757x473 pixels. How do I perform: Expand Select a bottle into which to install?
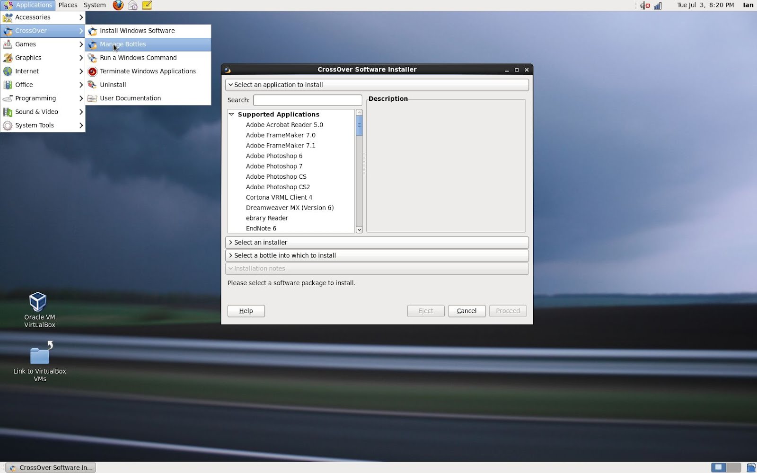pos(377,255)
